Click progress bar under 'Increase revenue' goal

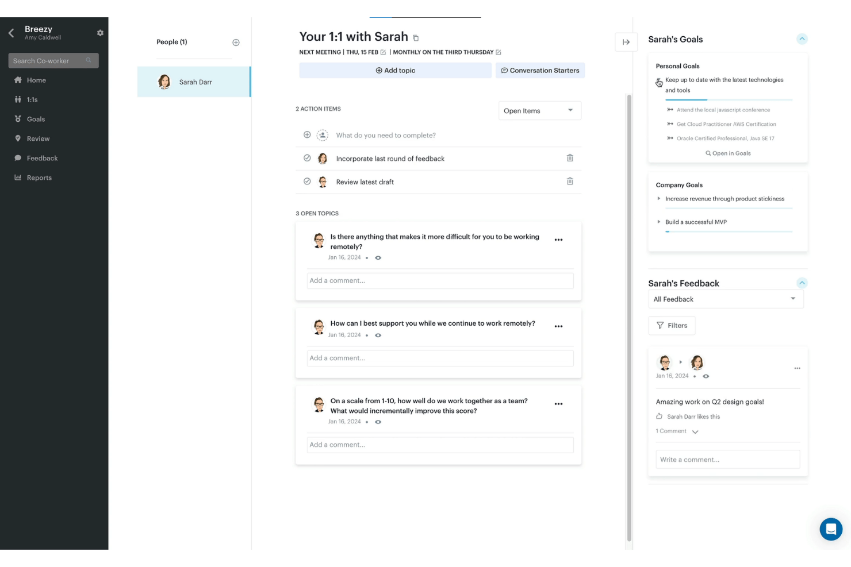(729, 209)
